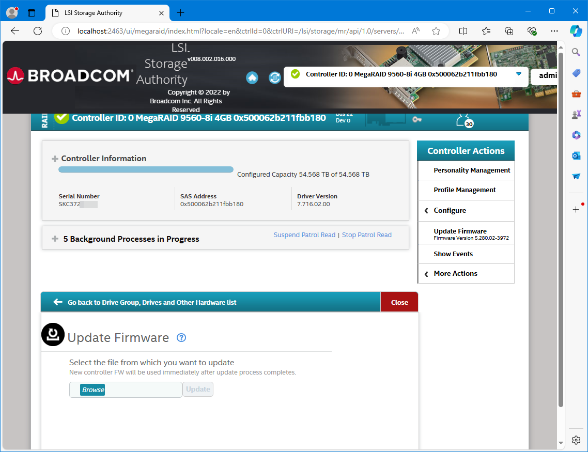Image resolution: width=588 pixels, height=452 pixels.
Task: Click the red Close button
Action: 399,302
